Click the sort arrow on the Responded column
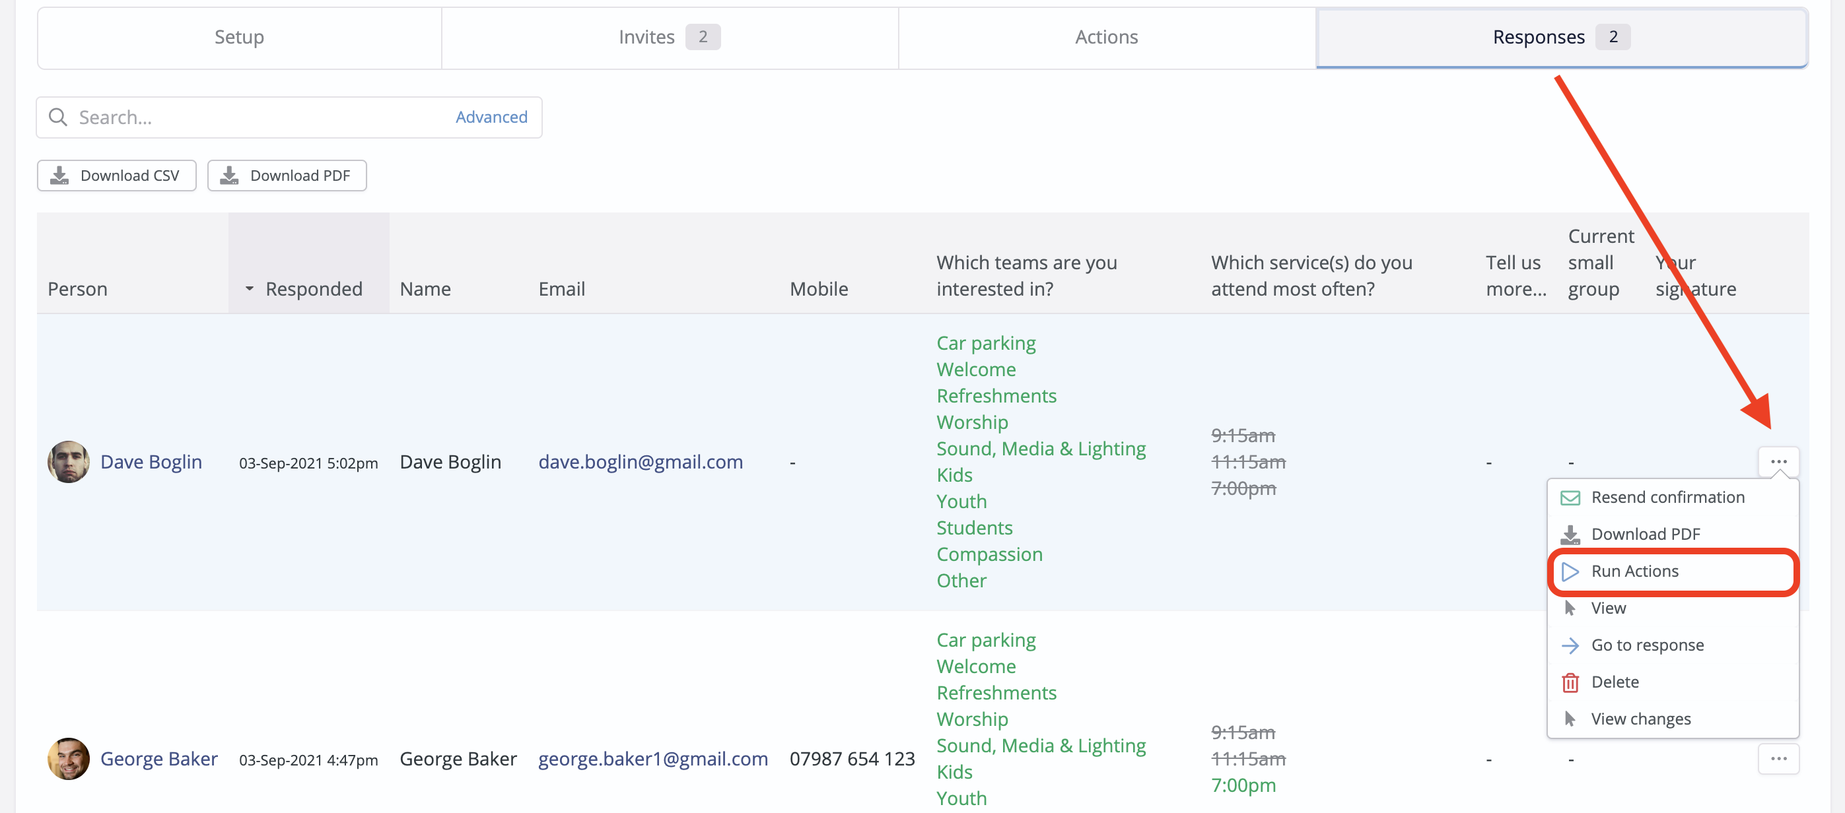1845x813 pixels. pyautogui.click(x=249, y=289)
